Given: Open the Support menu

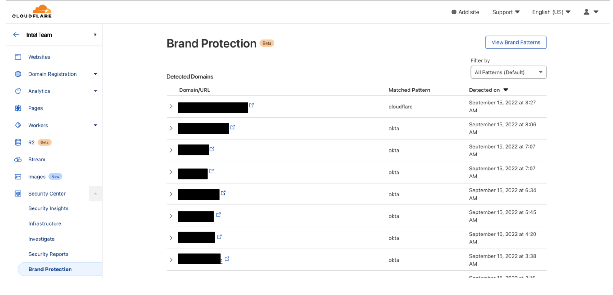Looking at the screenshot, I should [506, 12].
